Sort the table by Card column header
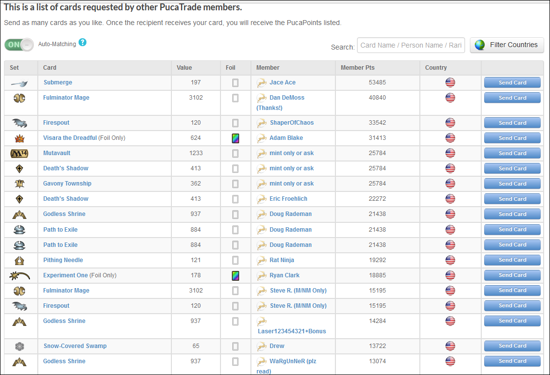Image resolution: width=550 pixels, height=375 pixels. (x=50, y=68)
